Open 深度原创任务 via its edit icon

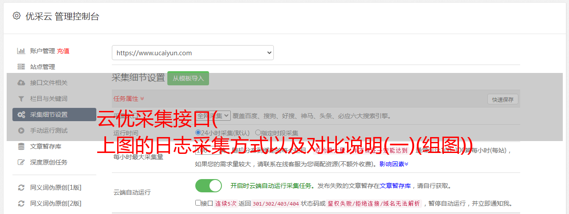click(21, 162)
